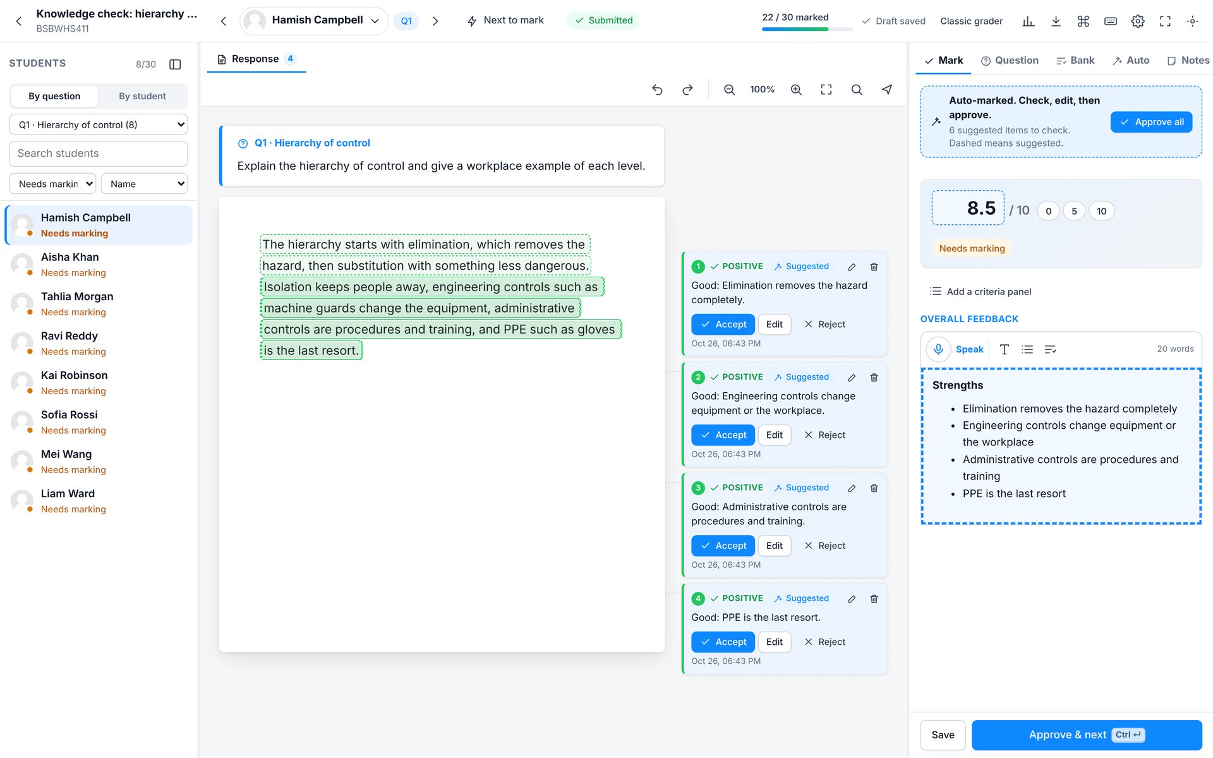This screenshot has width=1213, height=758.
Task: Open the Bank tab
Action: tap(1075, 60)
